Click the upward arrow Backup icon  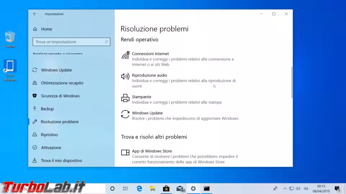[35, 108]
